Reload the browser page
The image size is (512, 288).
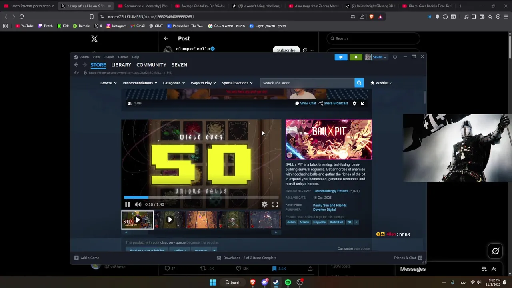tap(22, 16)
